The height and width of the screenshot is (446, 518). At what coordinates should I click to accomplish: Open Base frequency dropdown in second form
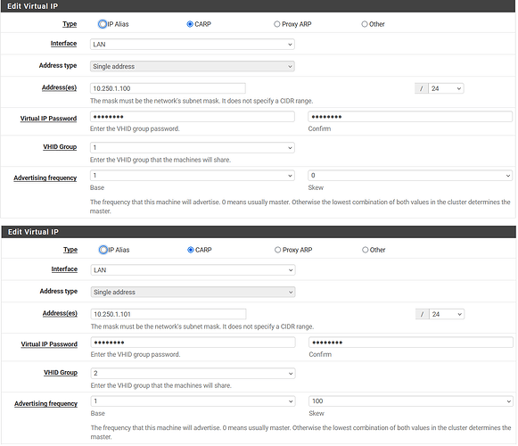[x=193, y=401]
